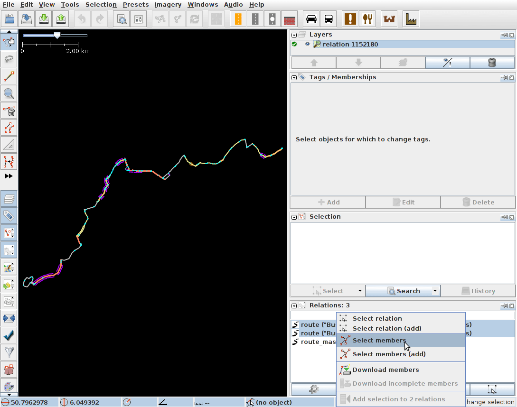Choose Download members in context menu
This screenshot has width=517, height=407.
[401, 370]
